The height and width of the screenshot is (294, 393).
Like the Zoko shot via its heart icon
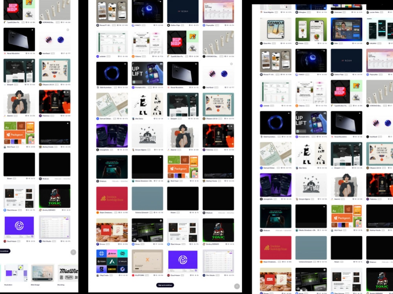[352, 44]
